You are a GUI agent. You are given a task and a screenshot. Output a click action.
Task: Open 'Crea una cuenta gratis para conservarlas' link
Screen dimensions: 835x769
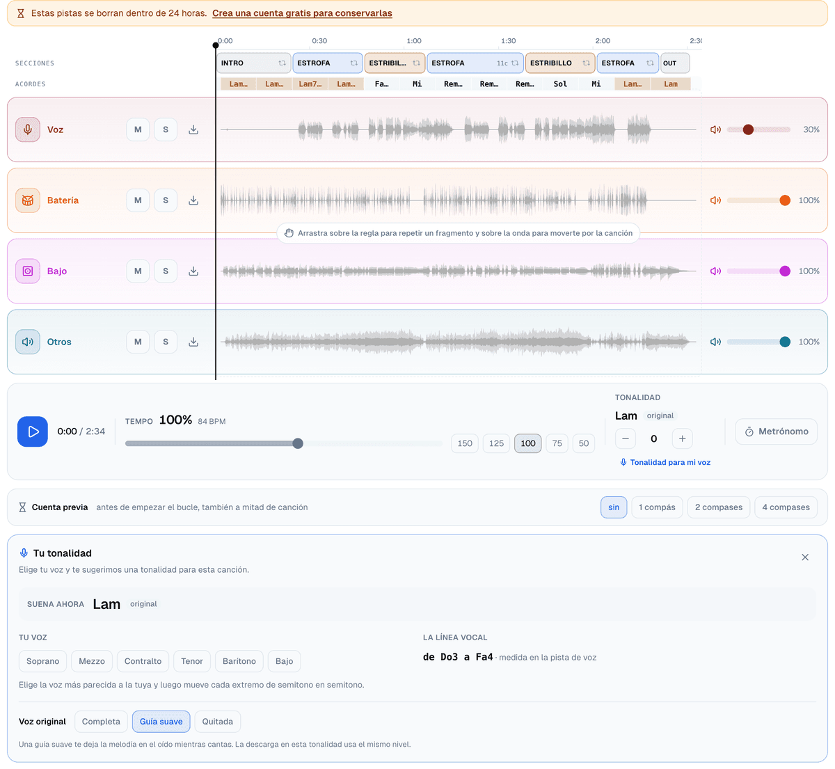tap(302, 13)
